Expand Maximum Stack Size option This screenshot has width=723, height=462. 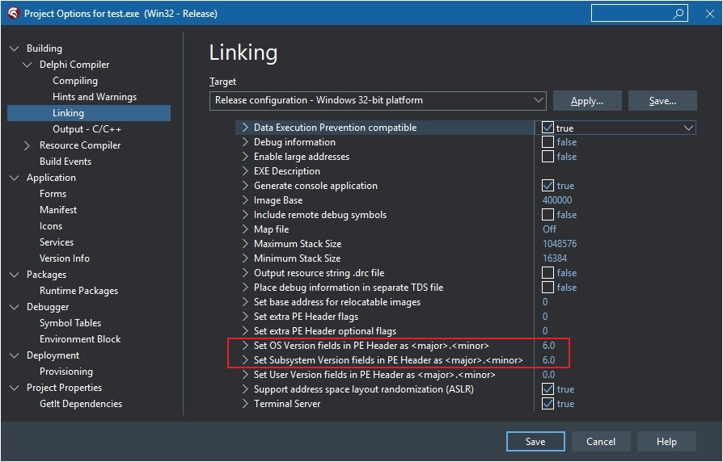[x=245, y=244]
